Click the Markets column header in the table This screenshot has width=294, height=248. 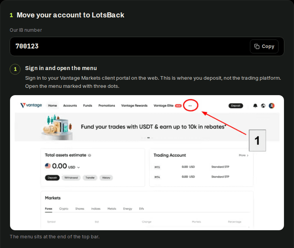(197, 222)
